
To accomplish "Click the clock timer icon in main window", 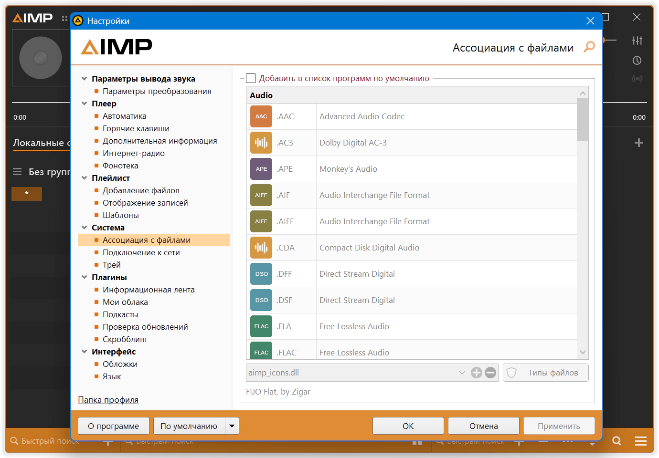I will [637, 61].
